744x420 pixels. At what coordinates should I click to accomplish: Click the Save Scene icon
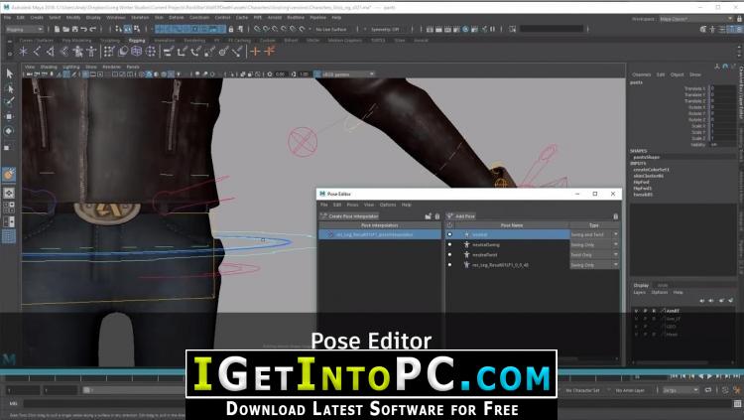coord(75,30)
